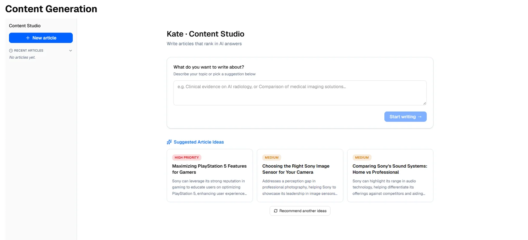Open the Maximizing PlayStation 5 Features idea card
This screenshot has height=240, width=528.
point(210,176)
